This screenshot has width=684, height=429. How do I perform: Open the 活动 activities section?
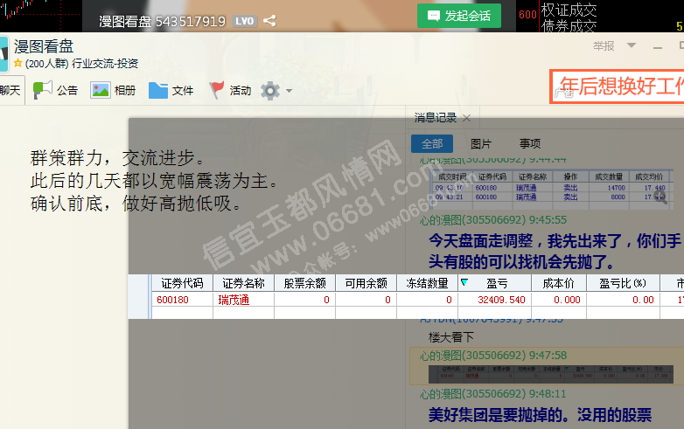point(230,90)
